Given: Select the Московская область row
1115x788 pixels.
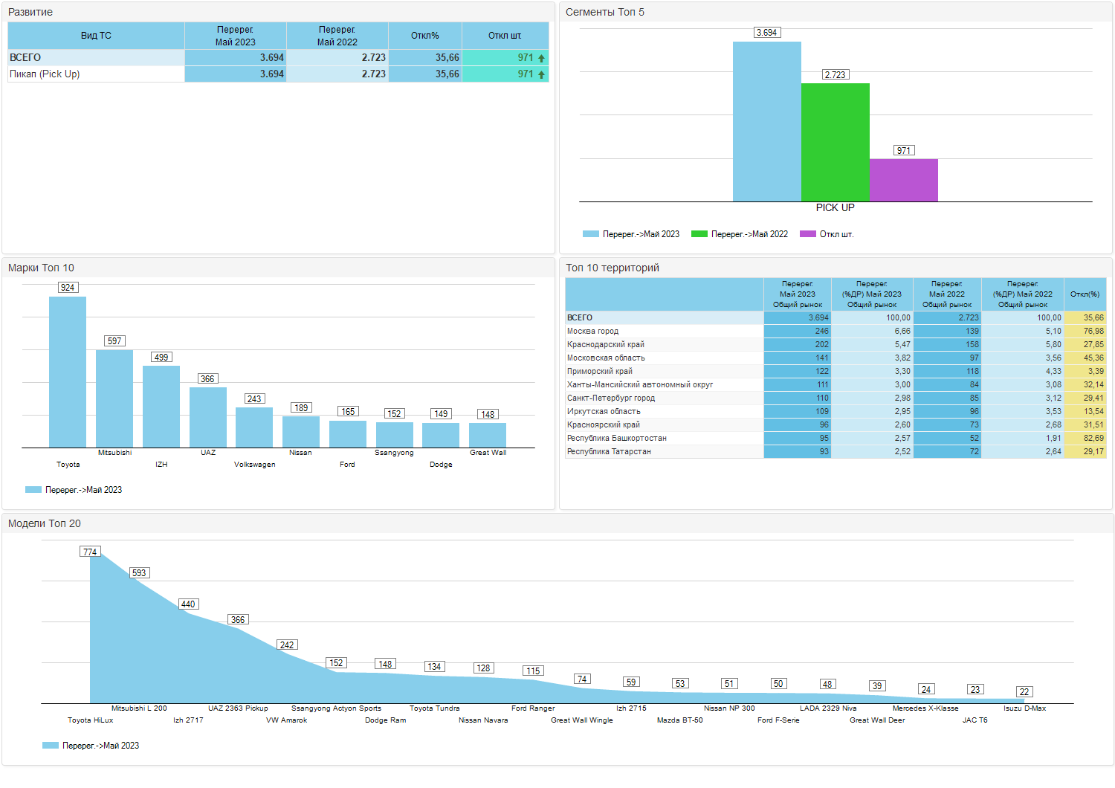Looking at the screenshot, I should (836, 358).
